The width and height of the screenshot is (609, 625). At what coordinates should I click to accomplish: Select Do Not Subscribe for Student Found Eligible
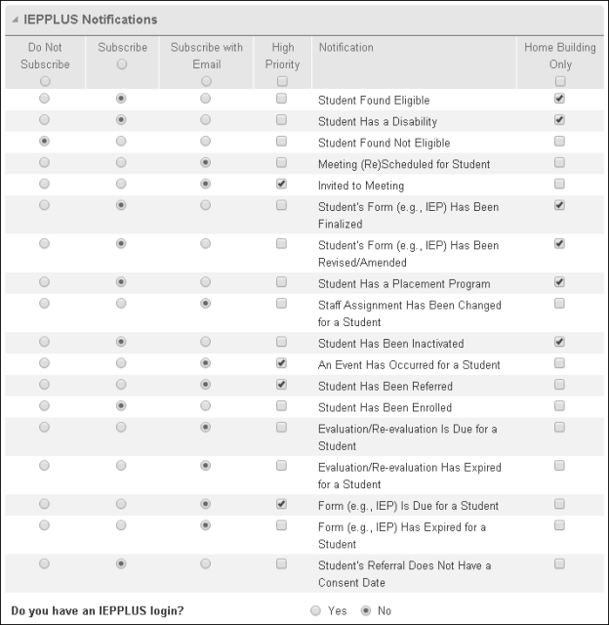tap(45, 100)
